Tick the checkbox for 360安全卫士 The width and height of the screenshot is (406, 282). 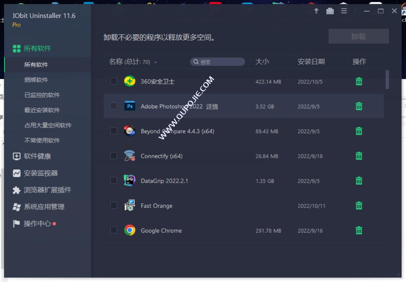click(114, 81)
